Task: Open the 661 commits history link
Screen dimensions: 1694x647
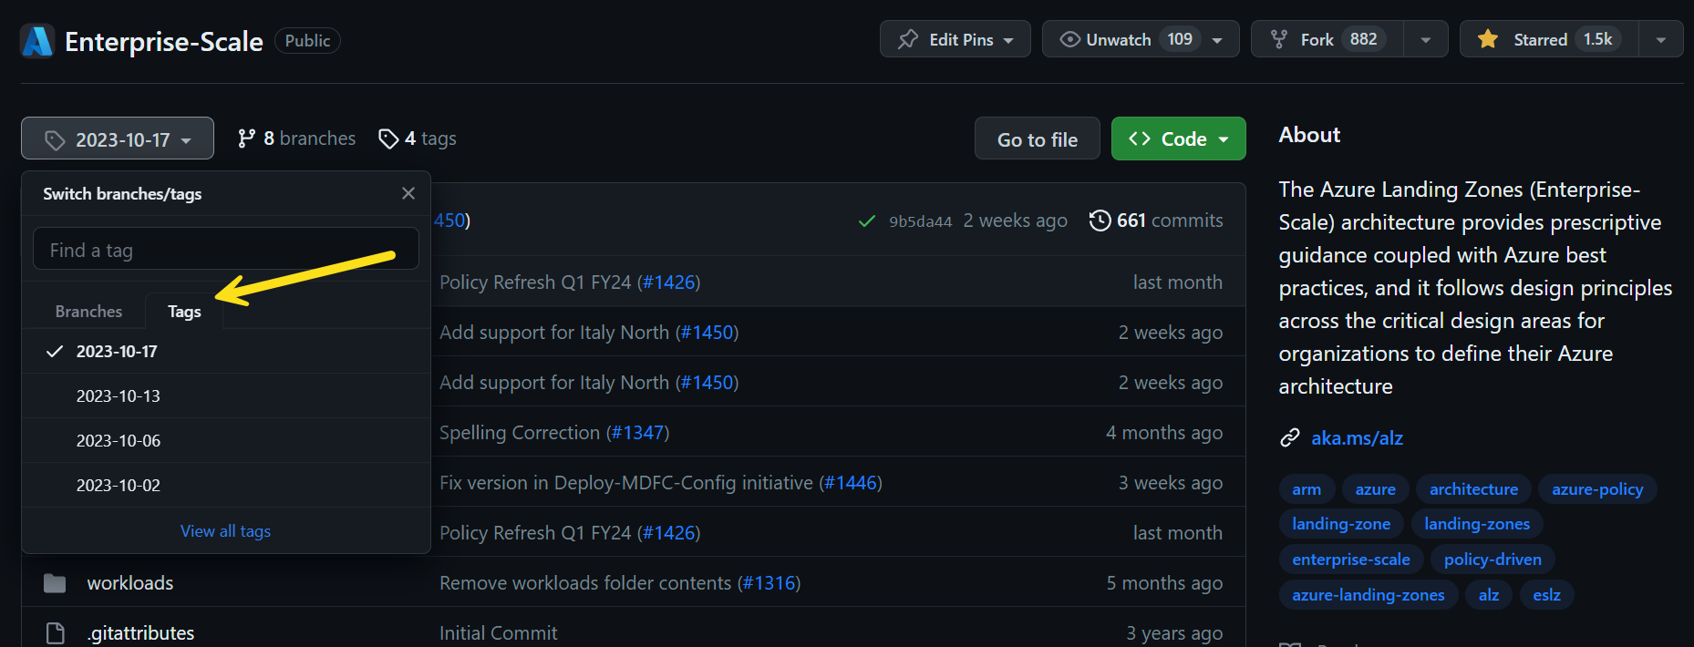Action: click(1156, 221)
